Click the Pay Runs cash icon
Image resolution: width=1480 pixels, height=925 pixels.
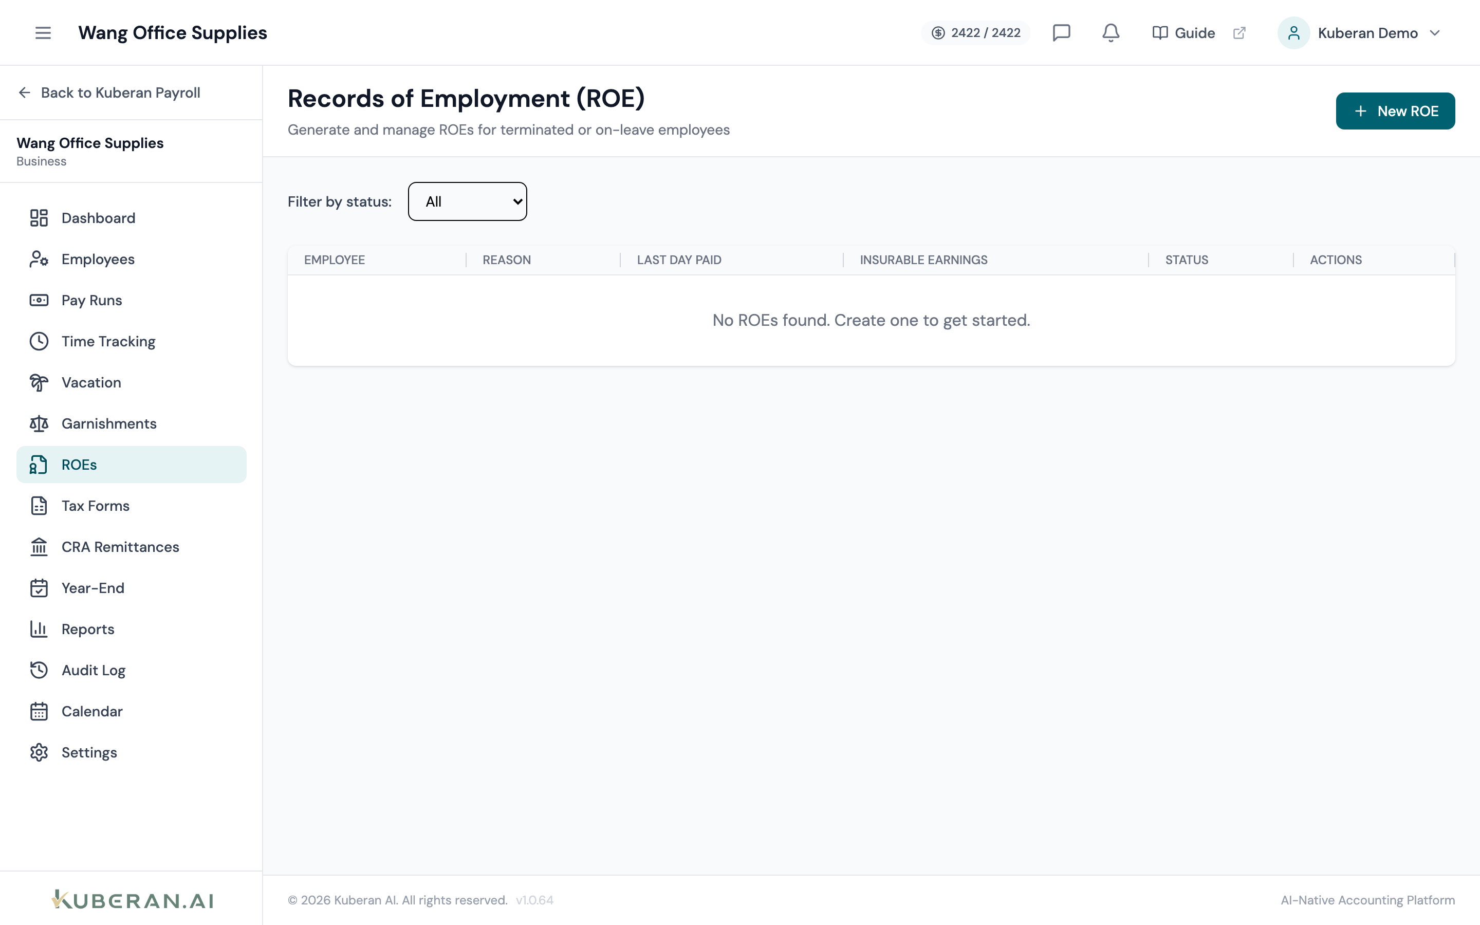39,300
